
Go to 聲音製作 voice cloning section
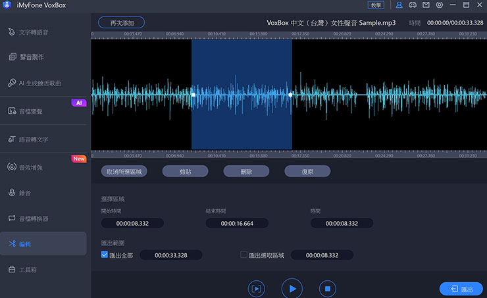tap(43, 57)
